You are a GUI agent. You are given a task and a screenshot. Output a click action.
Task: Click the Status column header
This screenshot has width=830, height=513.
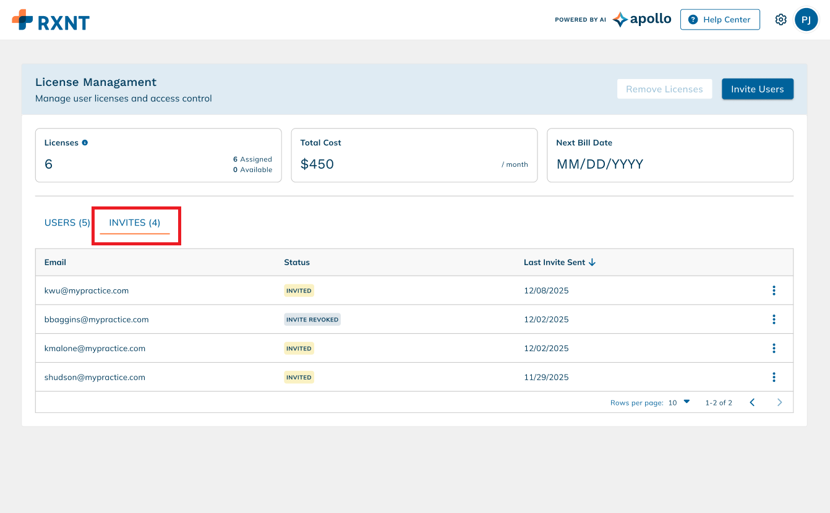pyautogui.click(x=297, y=262)
